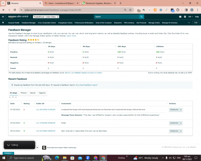Go to previous feedback page arrow

coord(10,97)
